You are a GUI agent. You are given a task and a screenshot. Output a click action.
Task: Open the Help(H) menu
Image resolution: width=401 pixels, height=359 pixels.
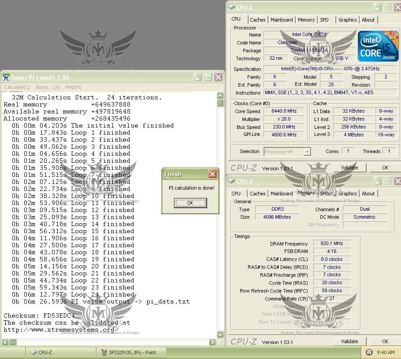(73, 87)
